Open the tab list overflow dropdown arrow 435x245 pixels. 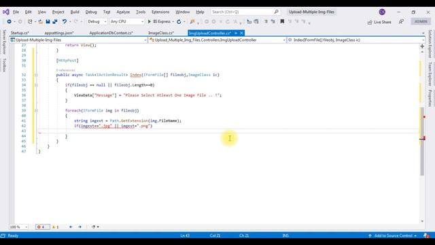[423, 33]
